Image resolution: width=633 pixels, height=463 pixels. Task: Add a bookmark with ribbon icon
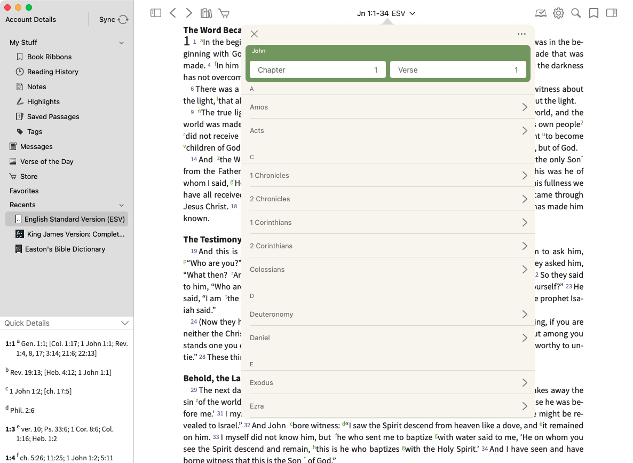(x=594, y=13)
